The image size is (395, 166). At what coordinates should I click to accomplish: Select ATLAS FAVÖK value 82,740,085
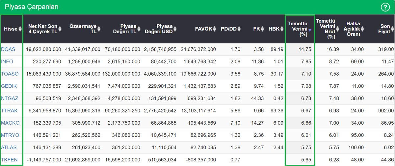(x=202, y=148)
